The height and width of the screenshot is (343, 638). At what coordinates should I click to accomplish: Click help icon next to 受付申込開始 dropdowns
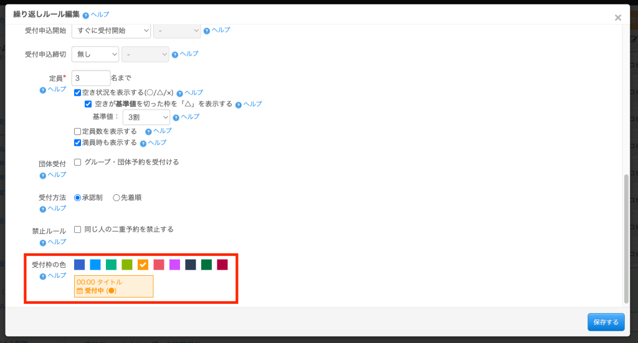[x=207, y=31]
